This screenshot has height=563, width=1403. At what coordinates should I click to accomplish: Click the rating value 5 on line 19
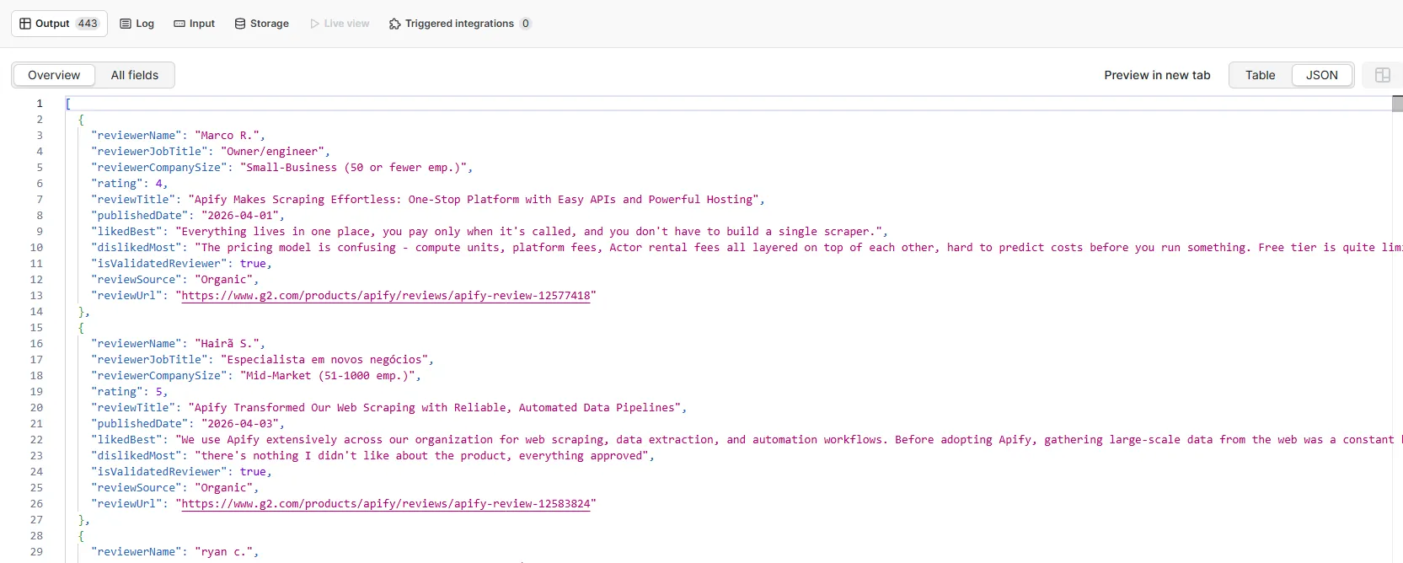click(159, 392)
